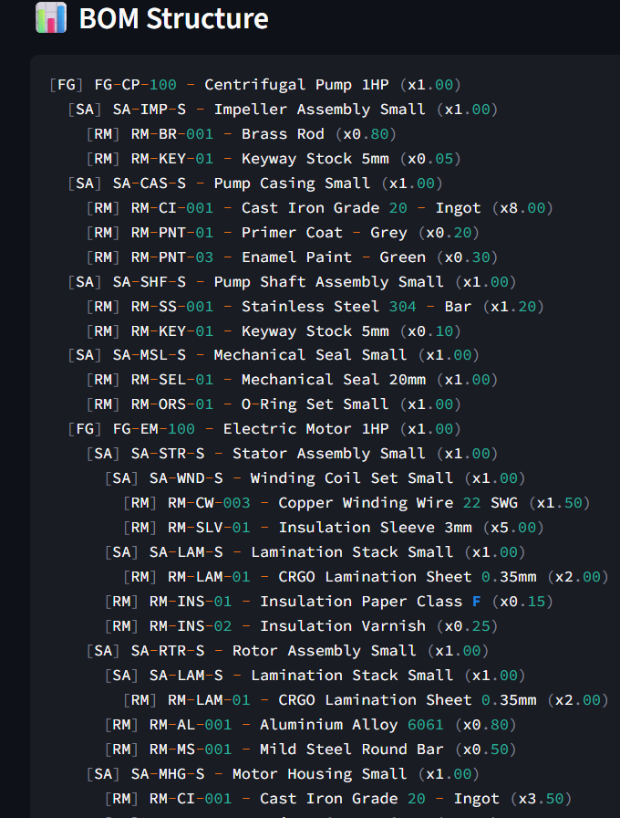Select RM-PNT-03 Enamel Paint Green line
Screen dimensions: 620x818
pos(292,257)
